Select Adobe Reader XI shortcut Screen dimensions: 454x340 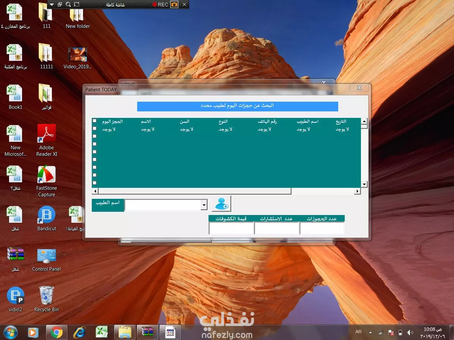47,141
